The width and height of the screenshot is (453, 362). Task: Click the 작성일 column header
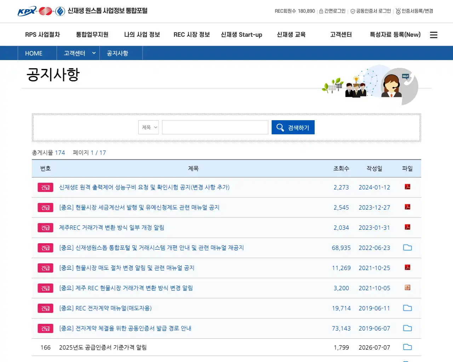coord(374,169)
